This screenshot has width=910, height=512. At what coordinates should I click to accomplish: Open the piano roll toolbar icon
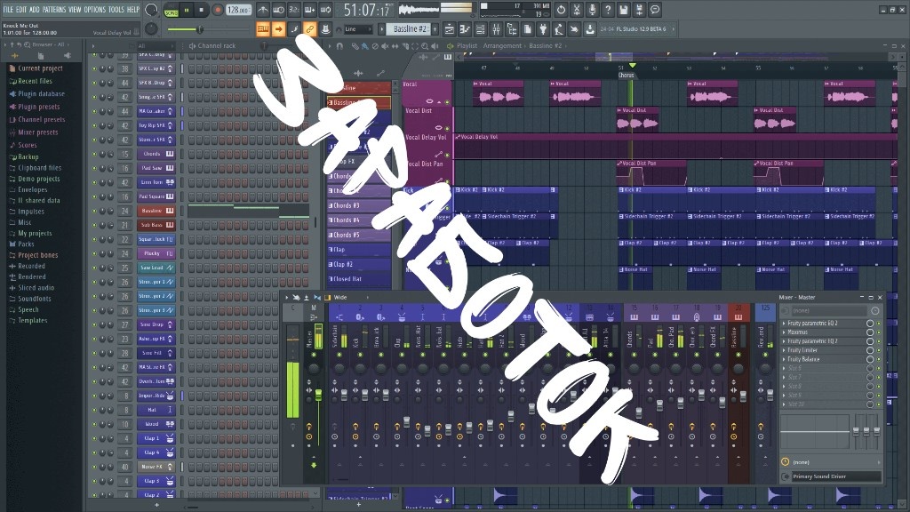pyautogui.click(x=465, y=29)
